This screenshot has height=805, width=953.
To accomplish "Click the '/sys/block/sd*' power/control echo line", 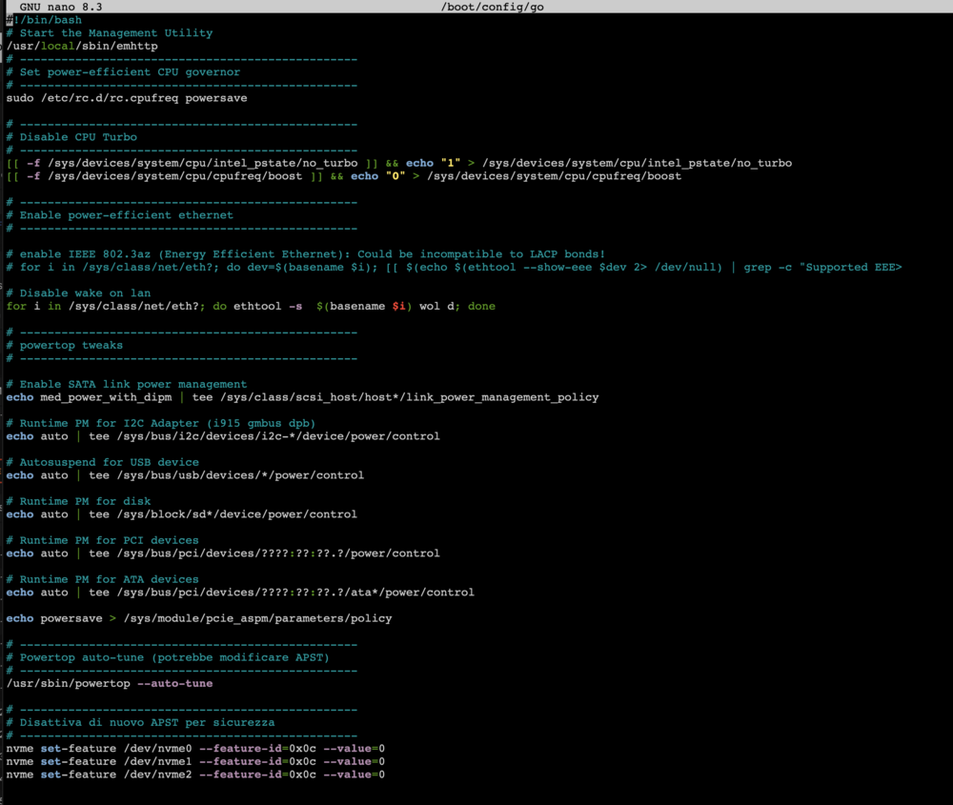I will click(182, 514).
